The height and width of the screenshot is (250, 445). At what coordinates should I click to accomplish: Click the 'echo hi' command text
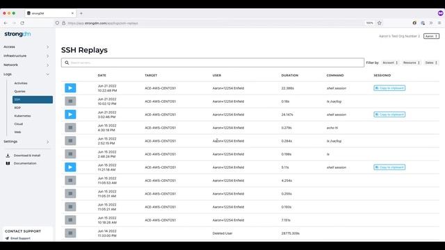(332, 128)
